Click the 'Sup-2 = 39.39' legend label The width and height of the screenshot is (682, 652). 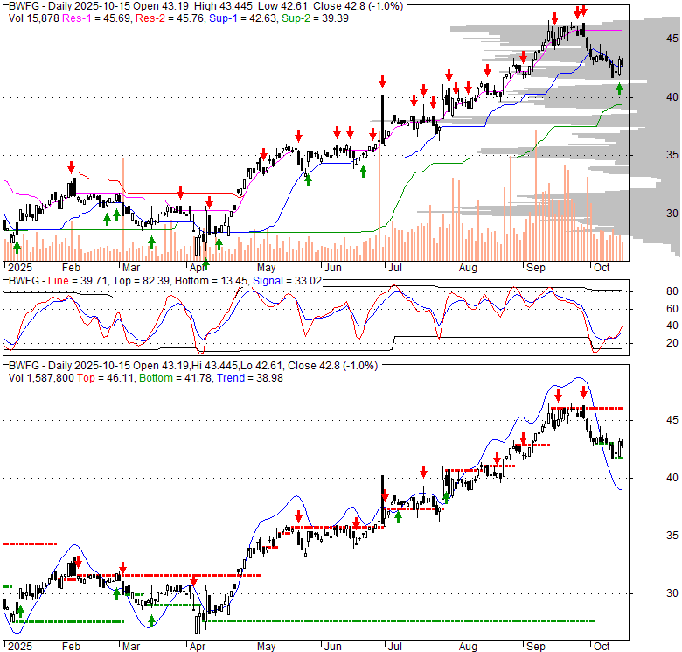315,18
